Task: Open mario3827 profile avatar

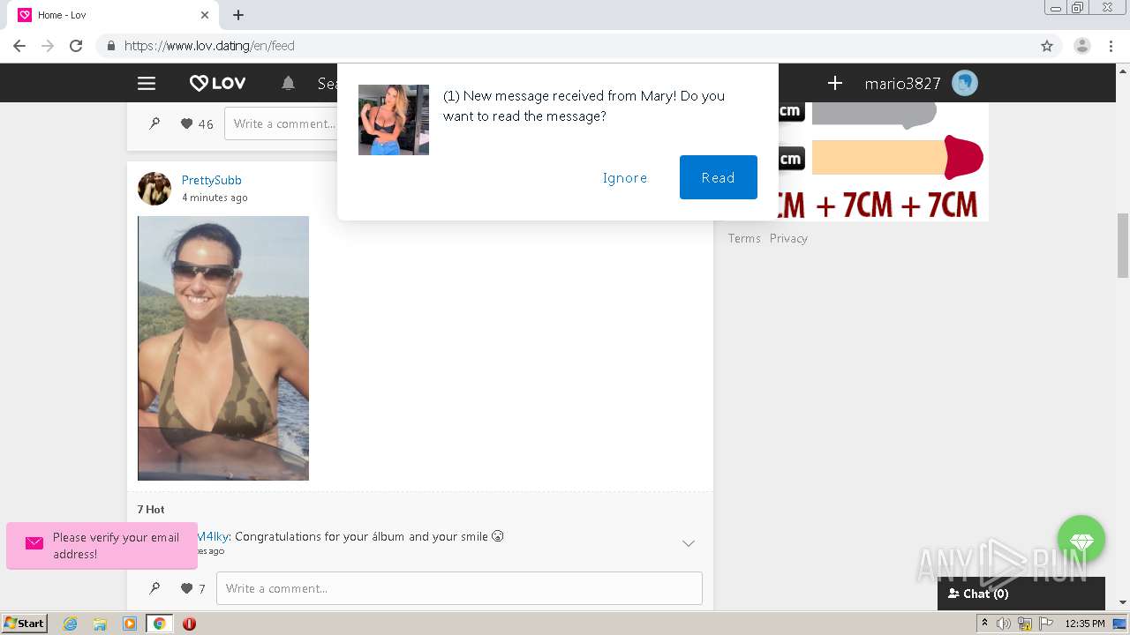Action: point(965,83)
